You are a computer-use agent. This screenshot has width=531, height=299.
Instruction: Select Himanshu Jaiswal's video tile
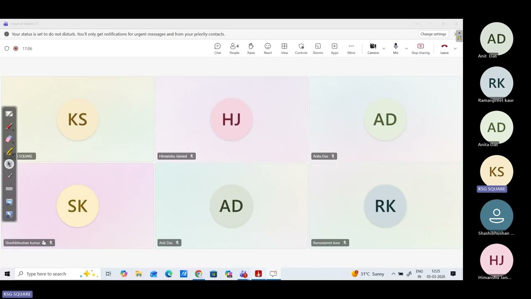231,119
